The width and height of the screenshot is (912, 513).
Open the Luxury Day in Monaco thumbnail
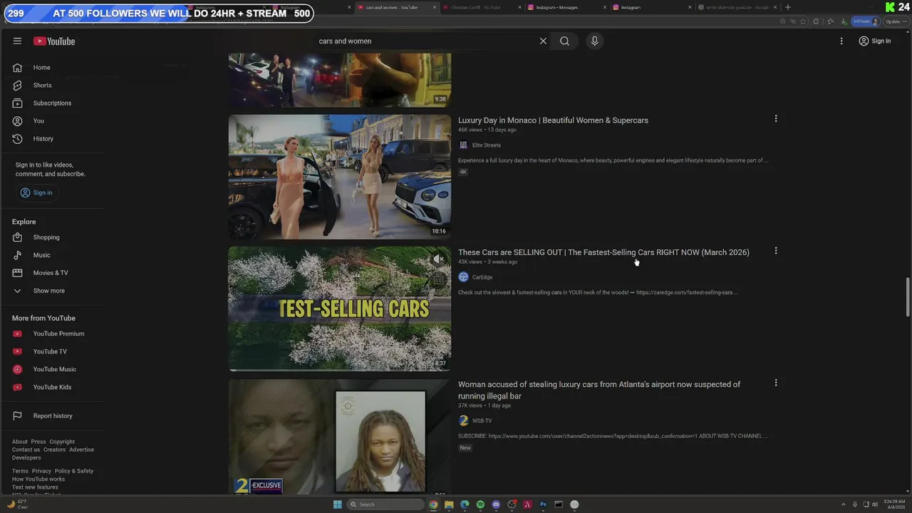coord(339,177)
